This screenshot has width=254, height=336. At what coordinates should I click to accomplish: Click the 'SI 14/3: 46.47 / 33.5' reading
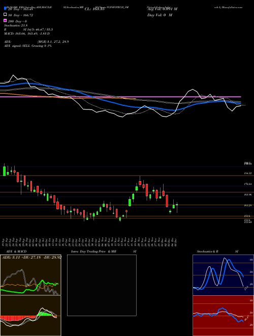click(x=38, y=30)
